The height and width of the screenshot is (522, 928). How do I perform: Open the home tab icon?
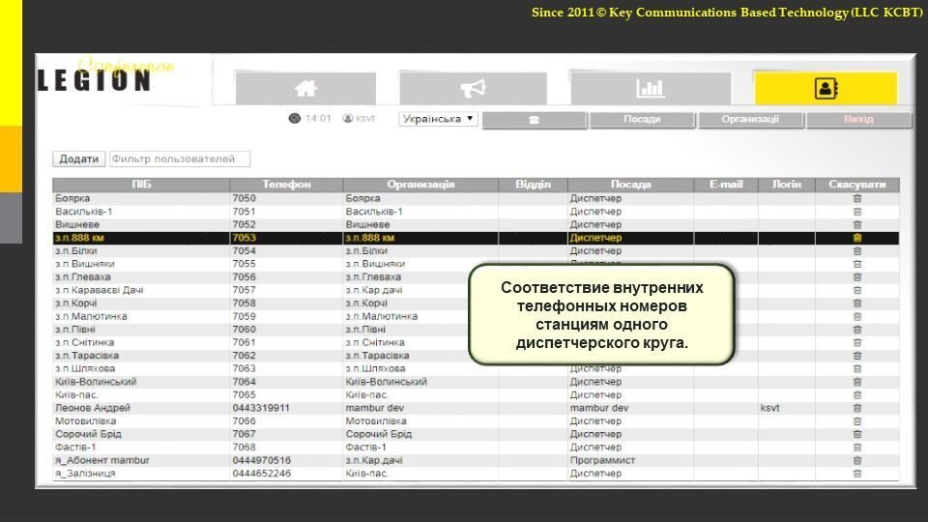coord(305,88)
